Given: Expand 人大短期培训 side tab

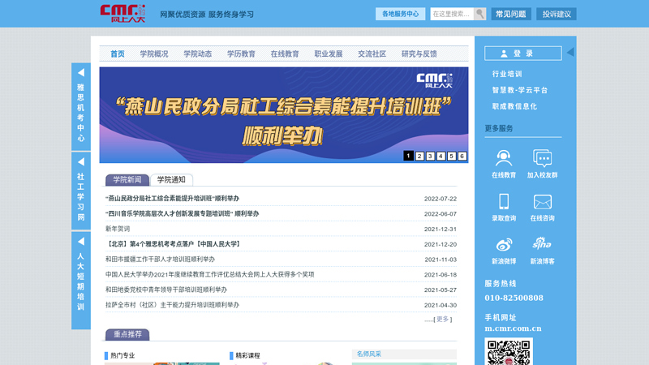Looking at the screenshot, I should coord(80,280).
